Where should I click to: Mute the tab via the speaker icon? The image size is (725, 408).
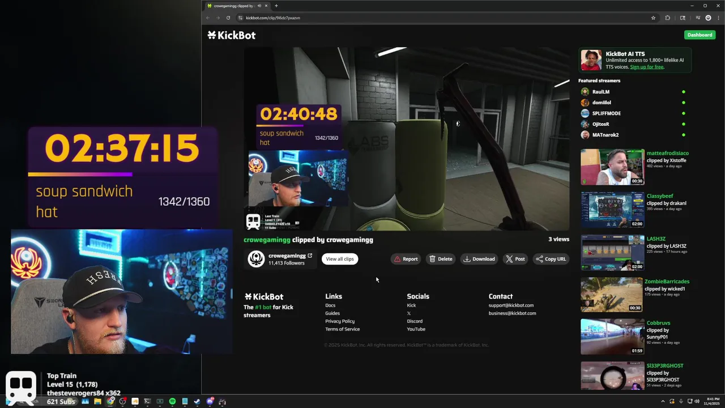(259, 6)
